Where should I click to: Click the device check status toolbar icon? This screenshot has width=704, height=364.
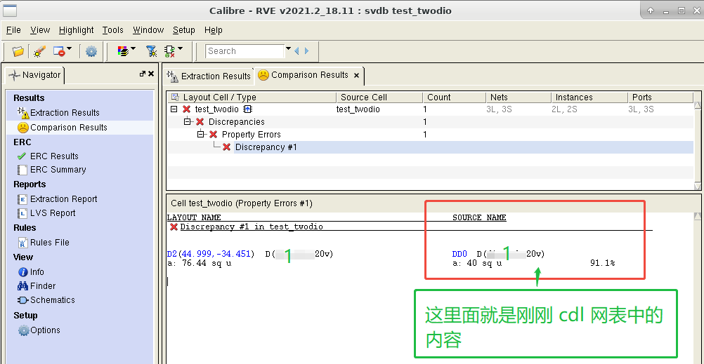[170, 51]
